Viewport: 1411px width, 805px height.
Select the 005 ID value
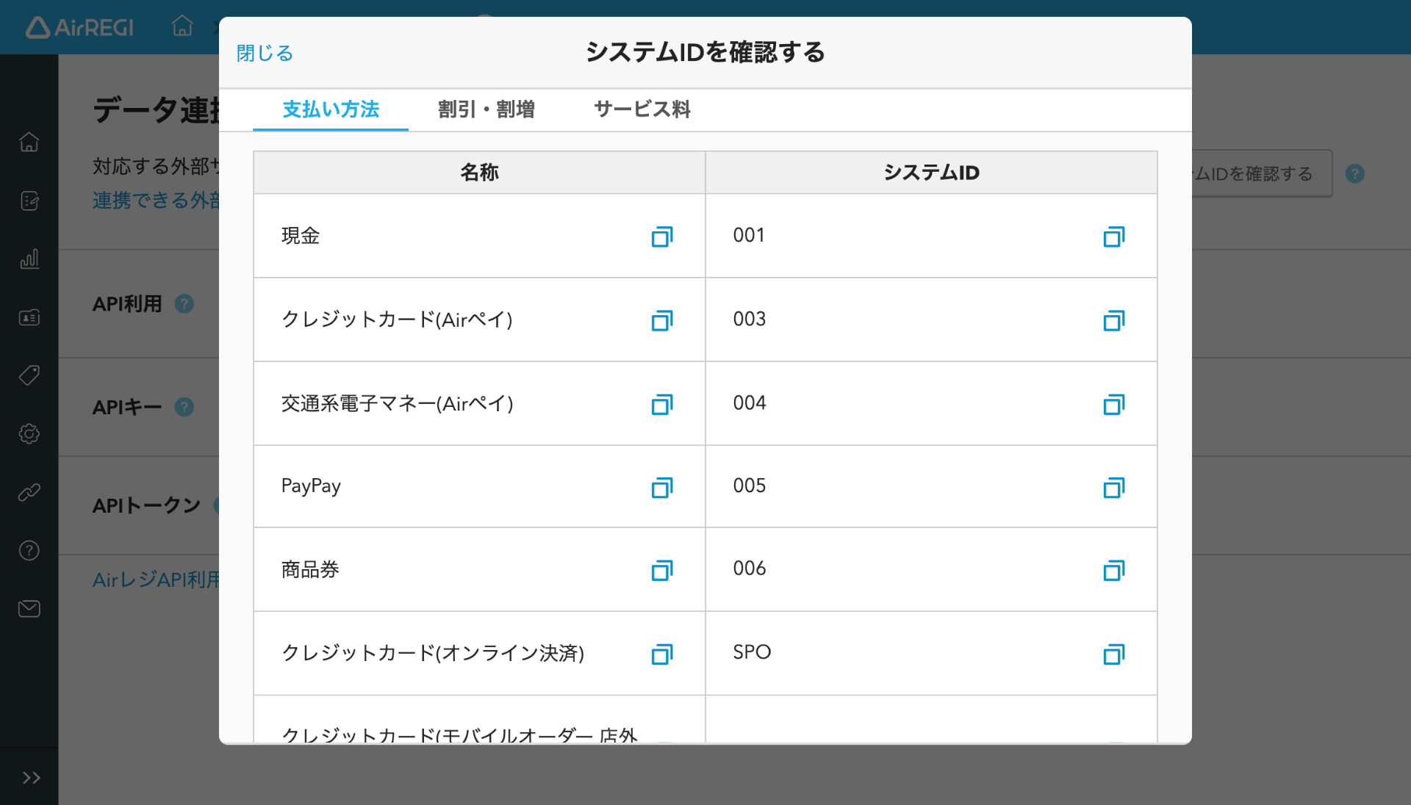tap(749, 486)
